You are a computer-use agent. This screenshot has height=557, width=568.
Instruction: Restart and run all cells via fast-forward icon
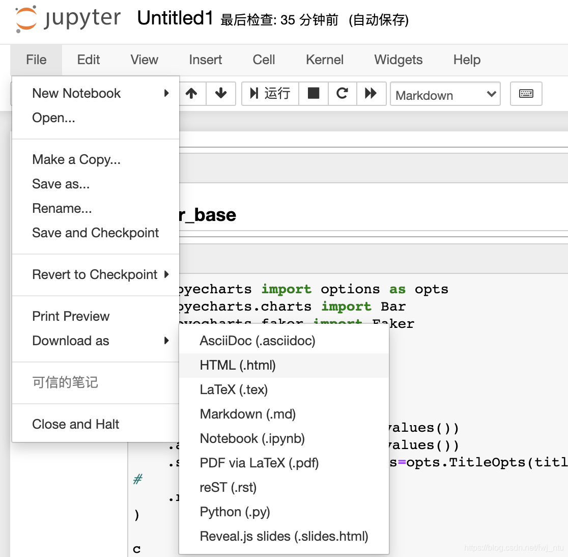pos(372,94)
